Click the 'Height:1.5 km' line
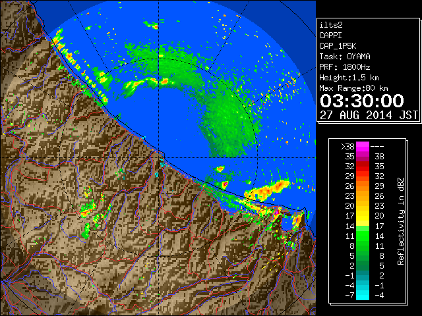The height and width of the screenshot is (316, 422). 349,78
